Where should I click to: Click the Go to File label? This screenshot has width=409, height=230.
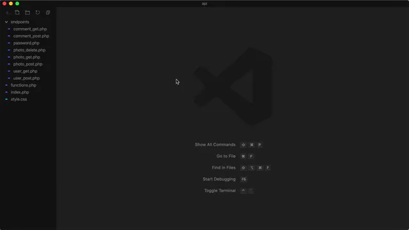click(x=226, y=156)
